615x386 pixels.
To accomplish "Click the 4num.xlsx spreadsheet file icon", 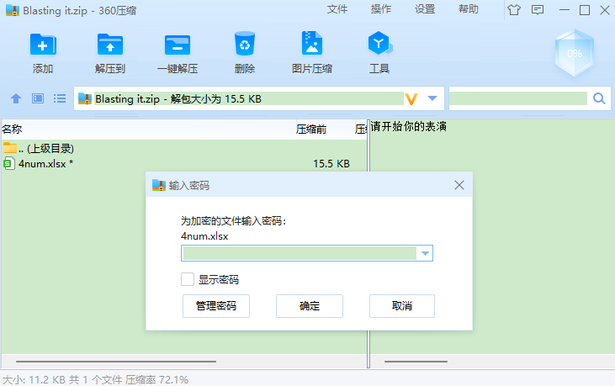I will (9, 163).
